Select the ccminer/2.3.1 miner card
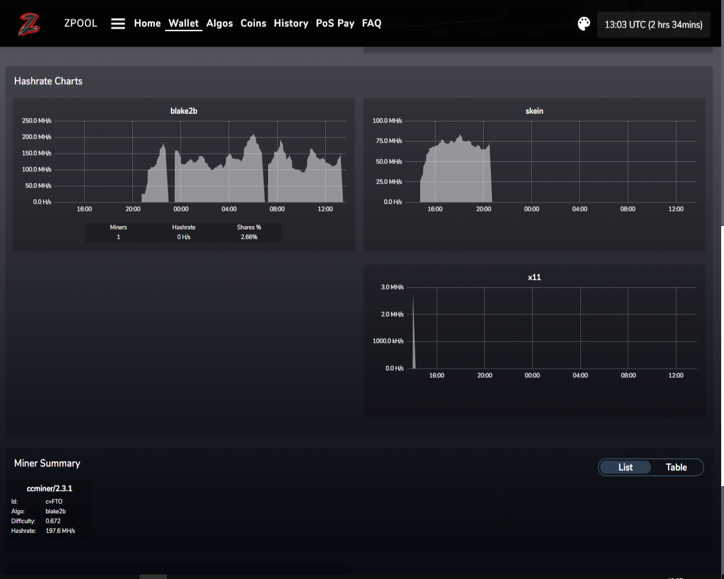 49,509
